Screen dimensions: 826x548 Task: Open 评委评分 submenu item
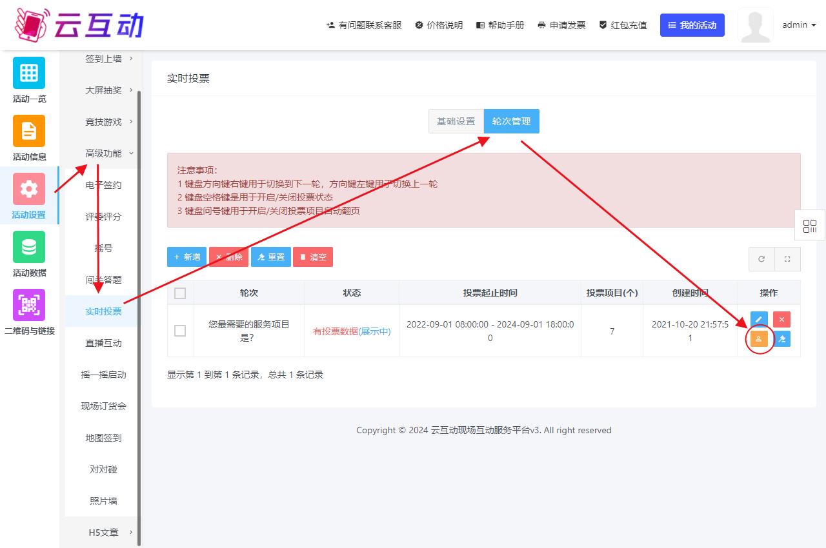point(103,217)
